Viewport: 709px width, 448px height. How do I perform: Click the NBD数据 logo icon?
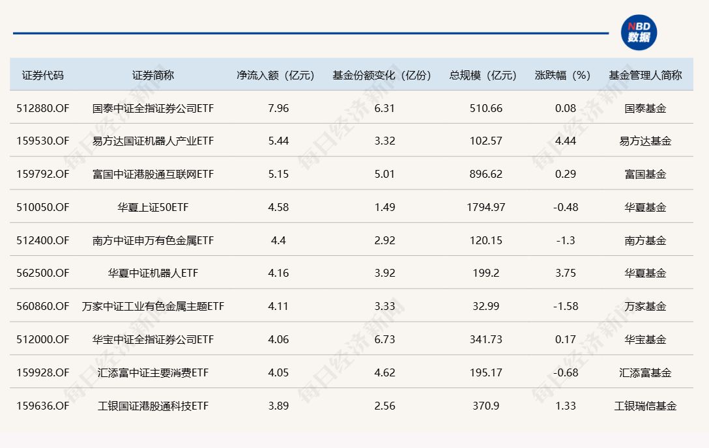(639, 33)
